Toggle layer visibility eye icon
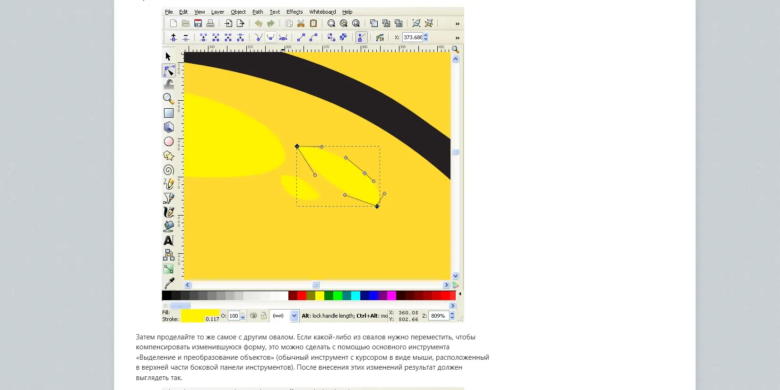Viewport: 780px width, 390px height. pyautogui.click(x=254, y=316)
